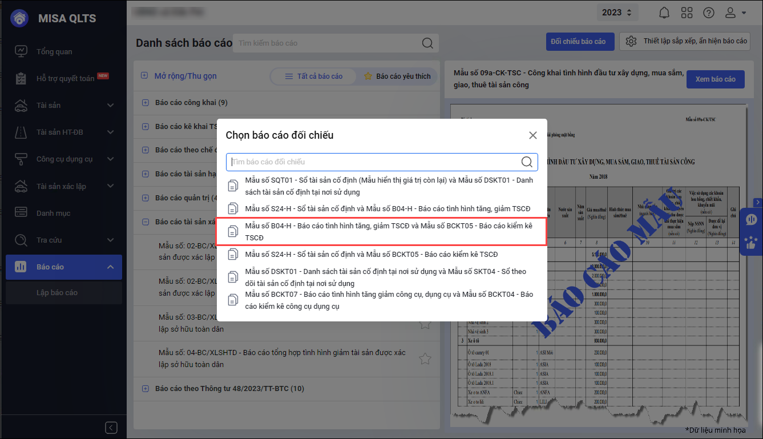Image resolution: width=763 pixels, height=439 pixels.
Task: Open Danh mục via its list icon
Action: point(21,213)
